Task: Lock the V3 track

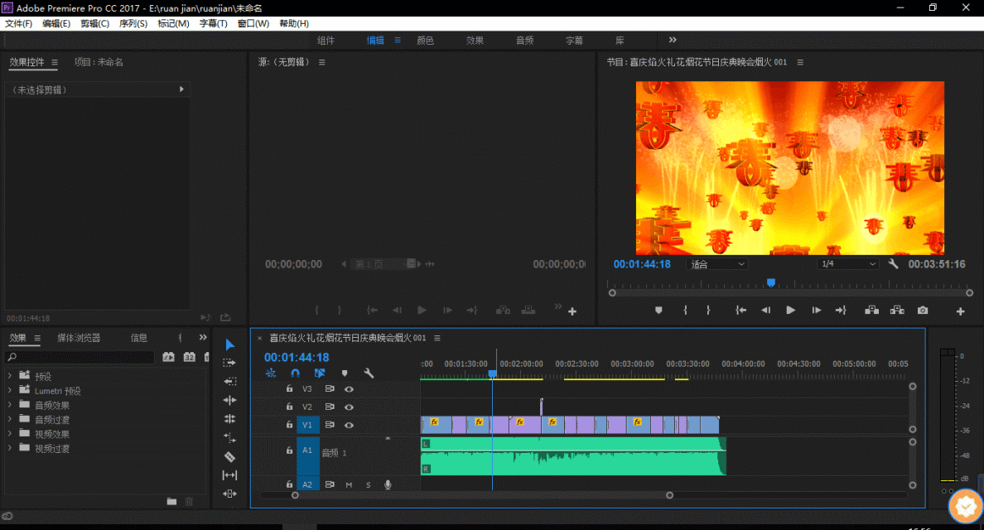Action: tap(289, 389)
